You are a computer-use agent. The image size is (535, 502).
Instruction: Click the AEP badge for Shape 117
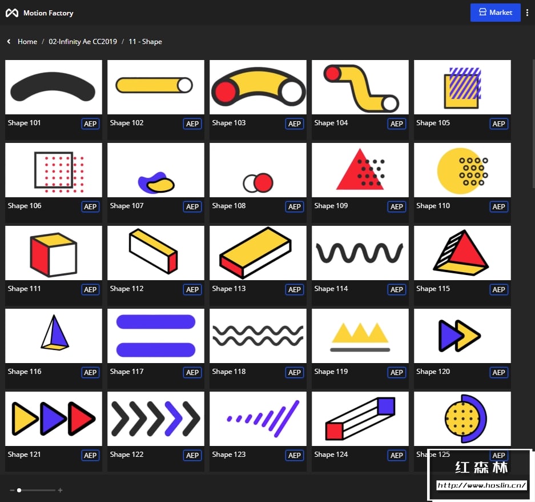[x=192, y=372]
